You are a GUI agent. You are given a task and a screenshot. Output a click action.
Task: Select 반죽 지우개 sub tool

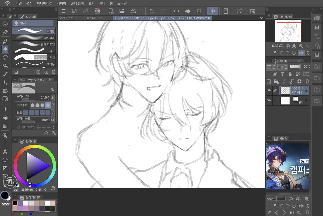(x=34, y=44)
